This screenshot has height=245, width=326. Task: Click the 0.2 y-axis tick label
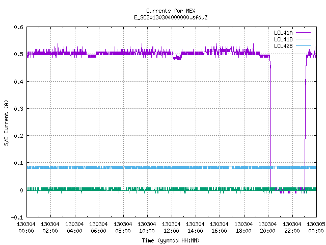18,136
